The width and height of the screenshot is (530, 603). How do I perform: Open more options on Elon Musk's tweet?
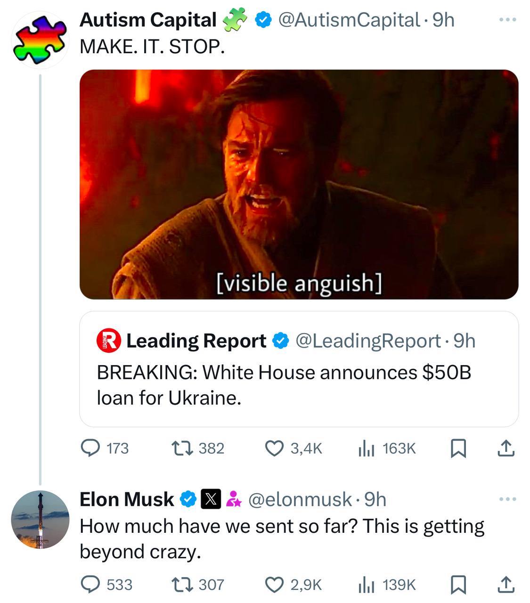coord(508,499)
